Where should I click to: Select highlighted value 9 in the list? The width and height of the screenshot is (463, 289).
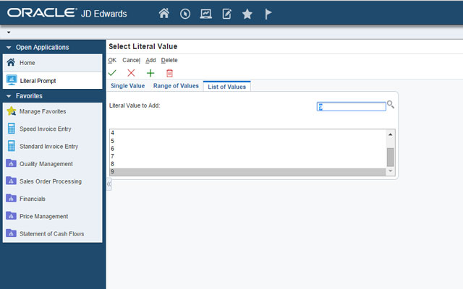247,172
